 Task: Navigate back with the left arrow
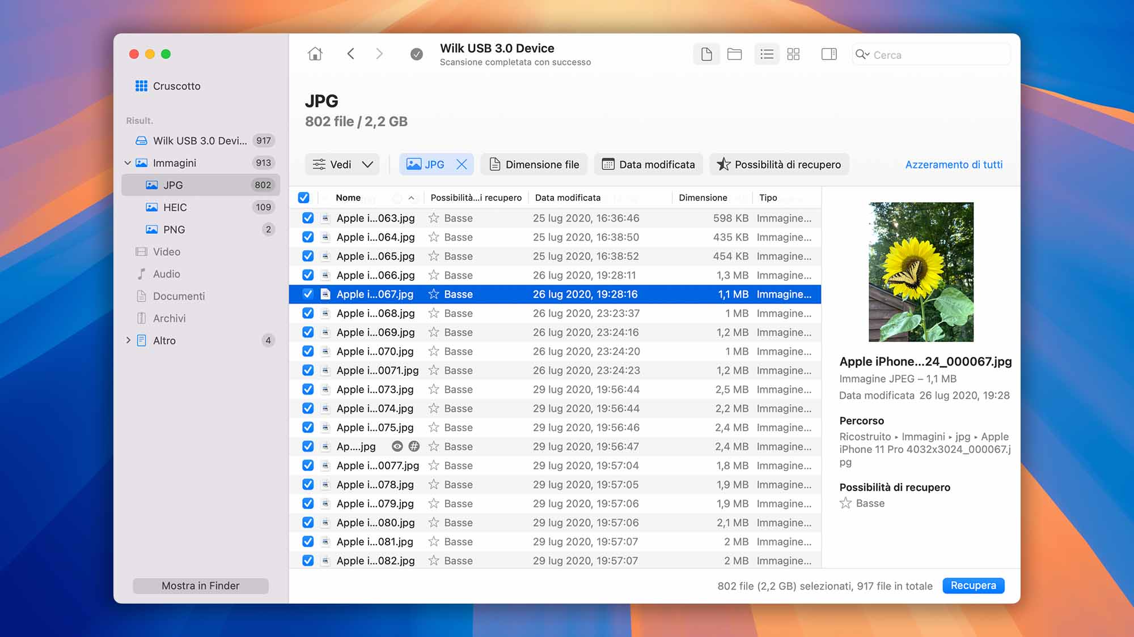click(x=350, y=54)
